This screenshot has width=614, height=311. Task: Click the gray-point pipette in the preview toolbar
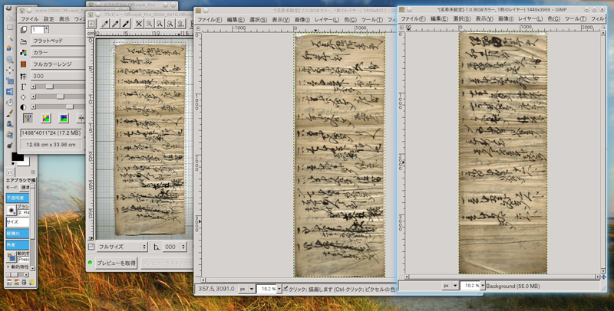pyautogui.click(x=116, y=24)
